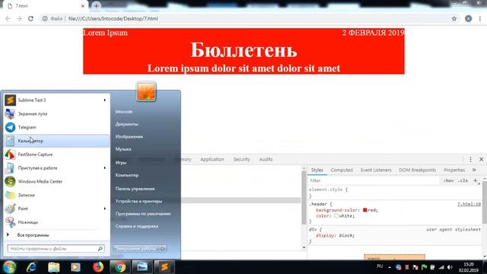Switch to Sublime Text in taskbar
This screenshot has width=487, height=274.
pyautogui.click(x=164, y=267)
